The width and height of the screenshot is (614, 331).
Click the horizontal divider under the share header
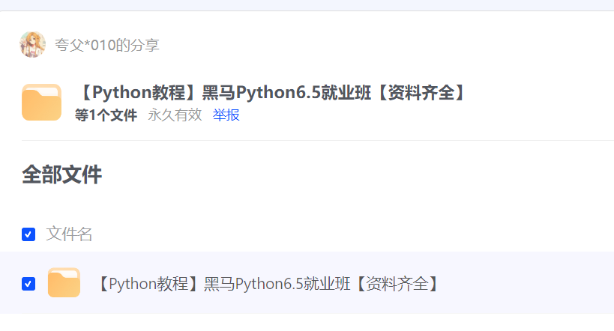pos(318,140)
